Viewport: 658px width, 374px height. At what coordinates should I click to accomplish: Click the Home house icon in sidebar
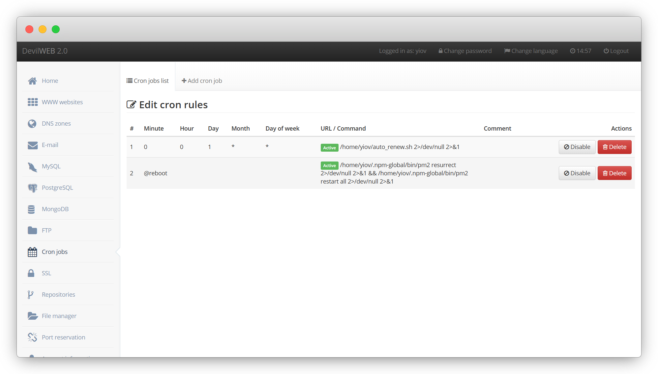[32, 81]
